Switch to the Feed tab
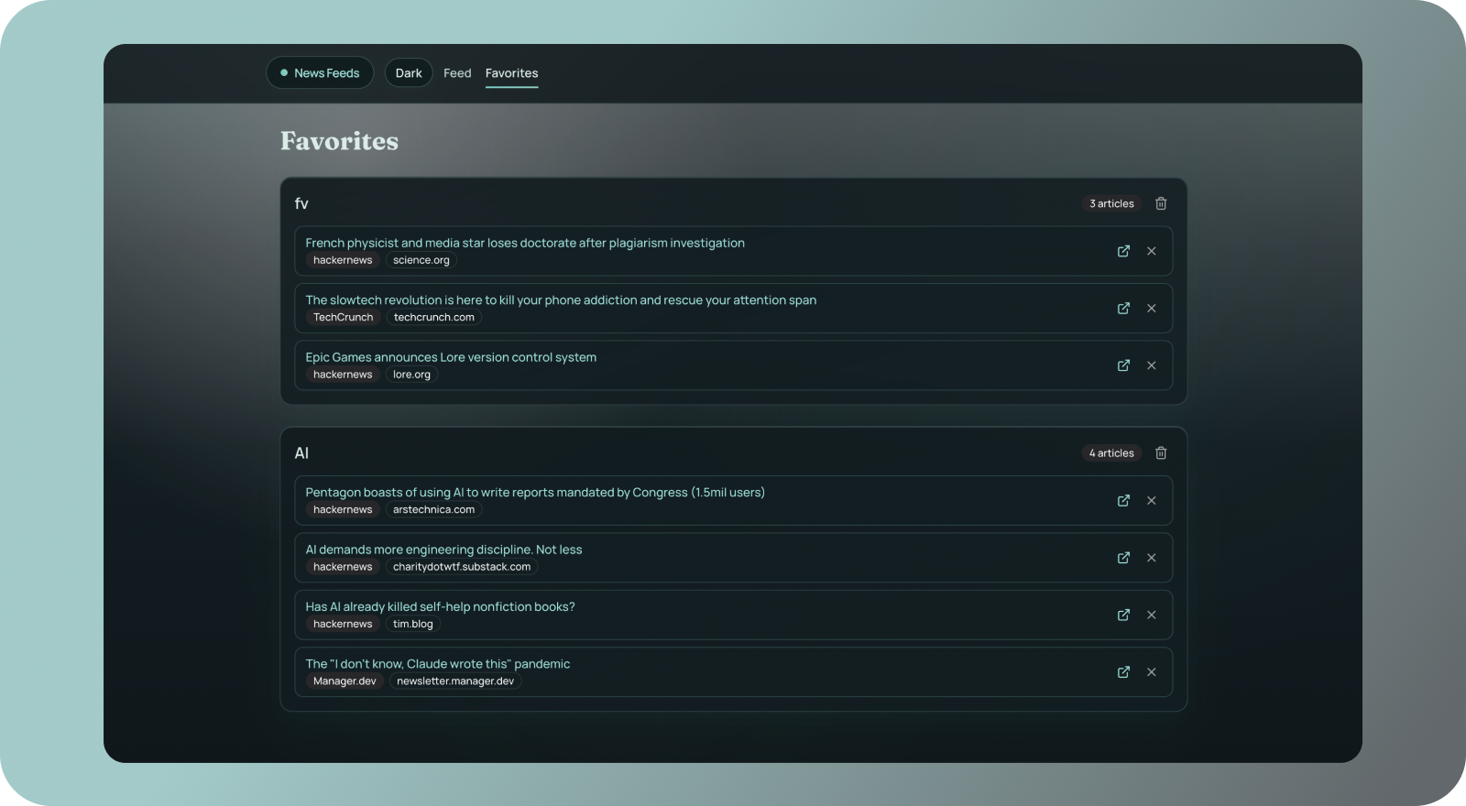 457,73
